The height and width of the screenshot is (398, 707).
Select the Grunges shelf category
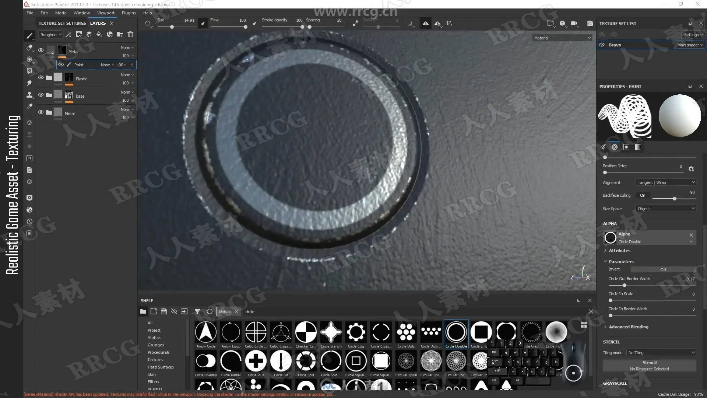coord(156,345)
